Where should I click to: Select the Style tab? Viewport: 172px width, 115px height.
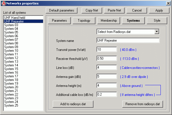pyautogui.click(x=157, y=21)
